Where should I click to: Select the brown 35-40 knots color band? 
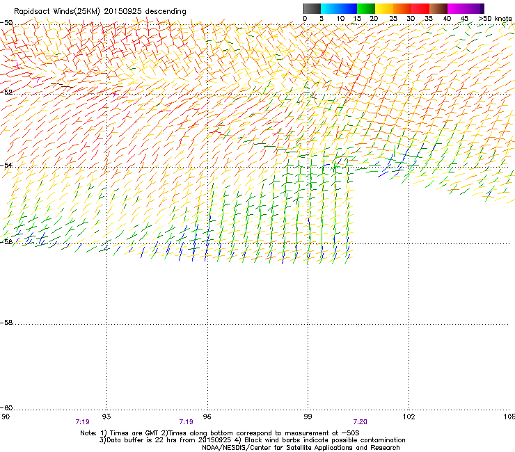[438, 8]
